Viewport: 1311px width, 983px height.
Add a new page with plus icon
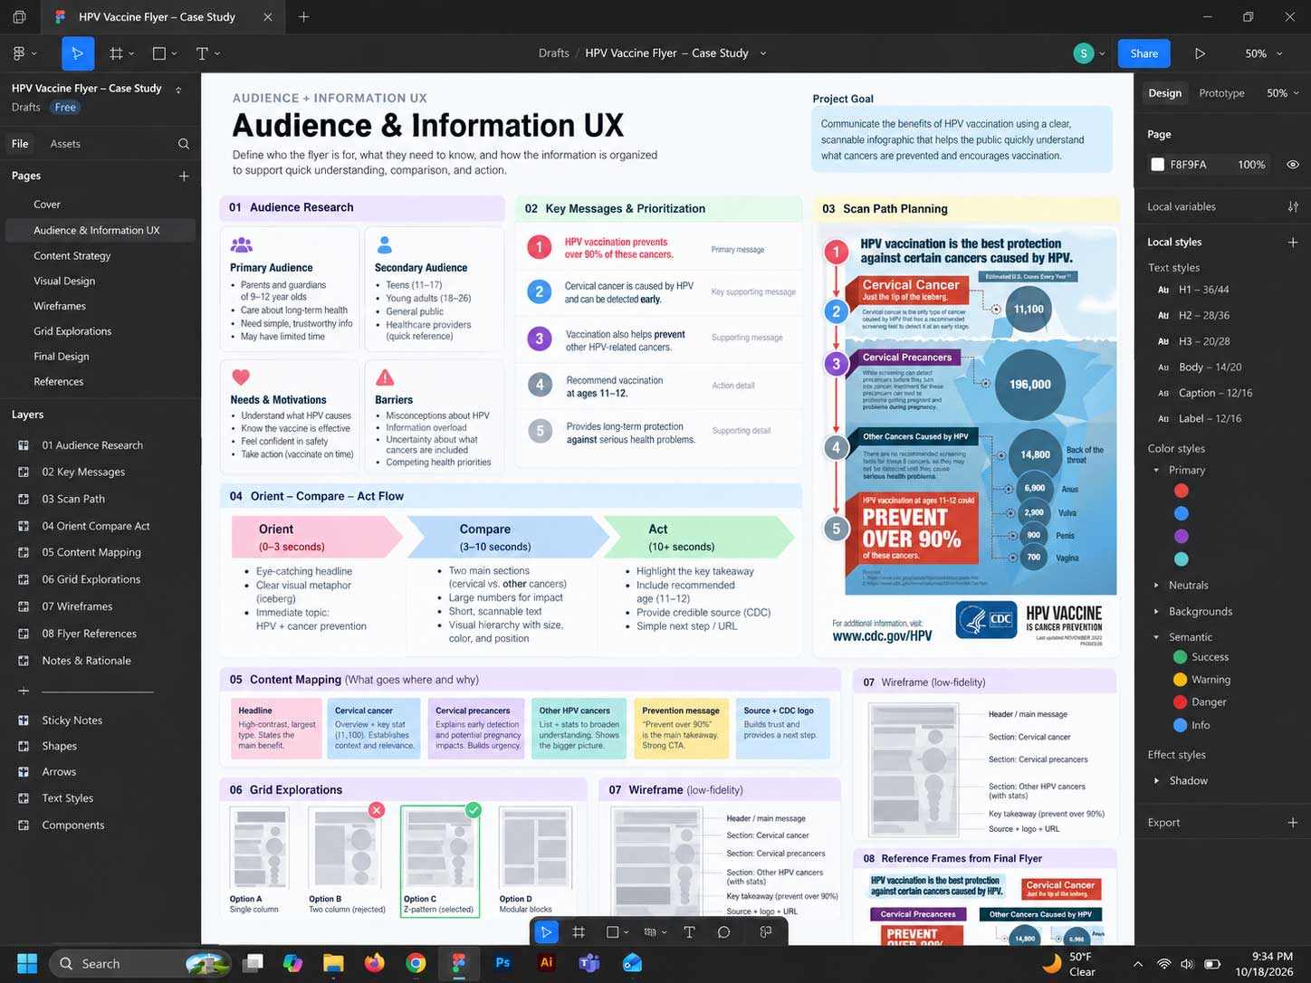click(184, 176)
